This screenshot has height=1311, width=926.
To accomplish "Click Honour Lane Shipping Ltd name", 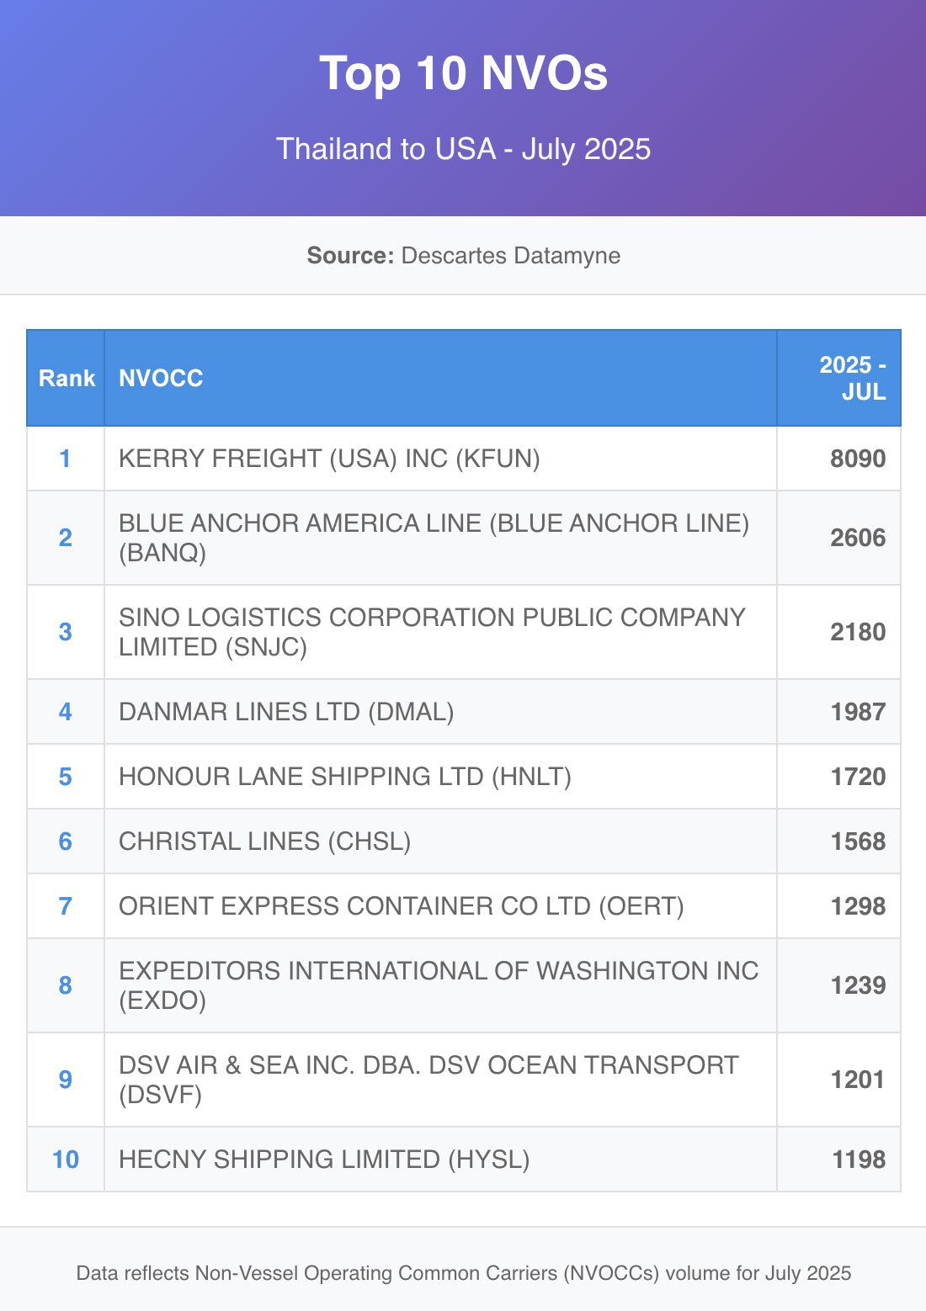I will pyautogui.click(x=344, y=777).
